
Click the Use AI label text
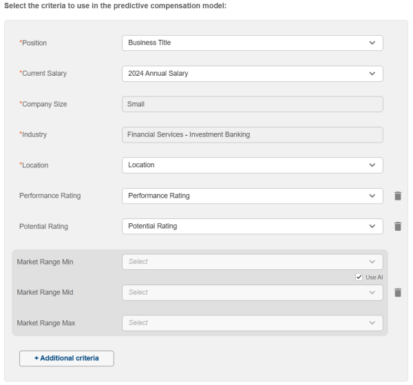[374, 278]
